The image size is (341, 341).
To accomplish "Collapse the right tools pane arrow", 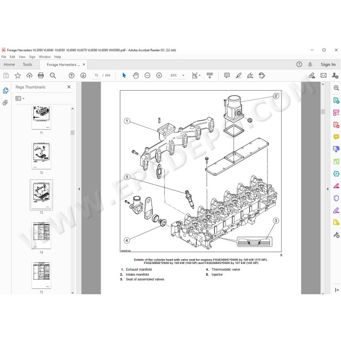I will [327, 189].
